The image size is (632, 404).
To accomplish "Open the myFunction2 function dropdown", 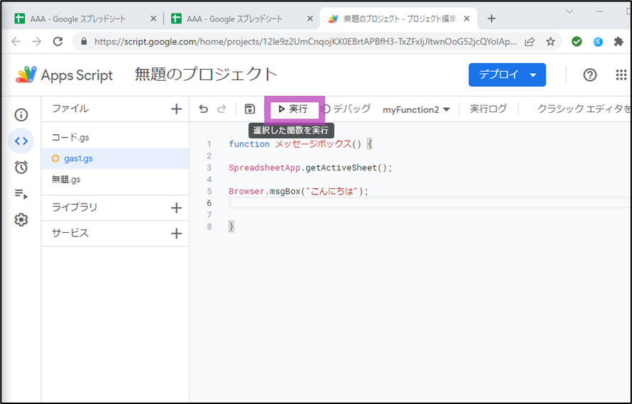I will (416, 109).
